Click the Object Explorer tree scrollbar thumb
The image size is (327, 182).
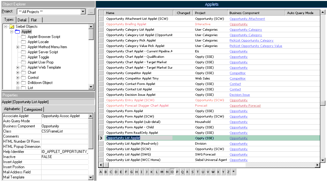pos(91,34)
